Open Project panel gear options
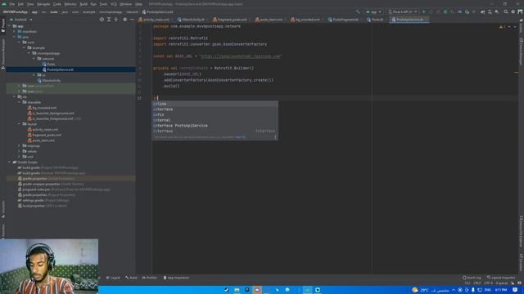Image resolution: width=524 pixels, height=294 pixels. click(125, 20)
